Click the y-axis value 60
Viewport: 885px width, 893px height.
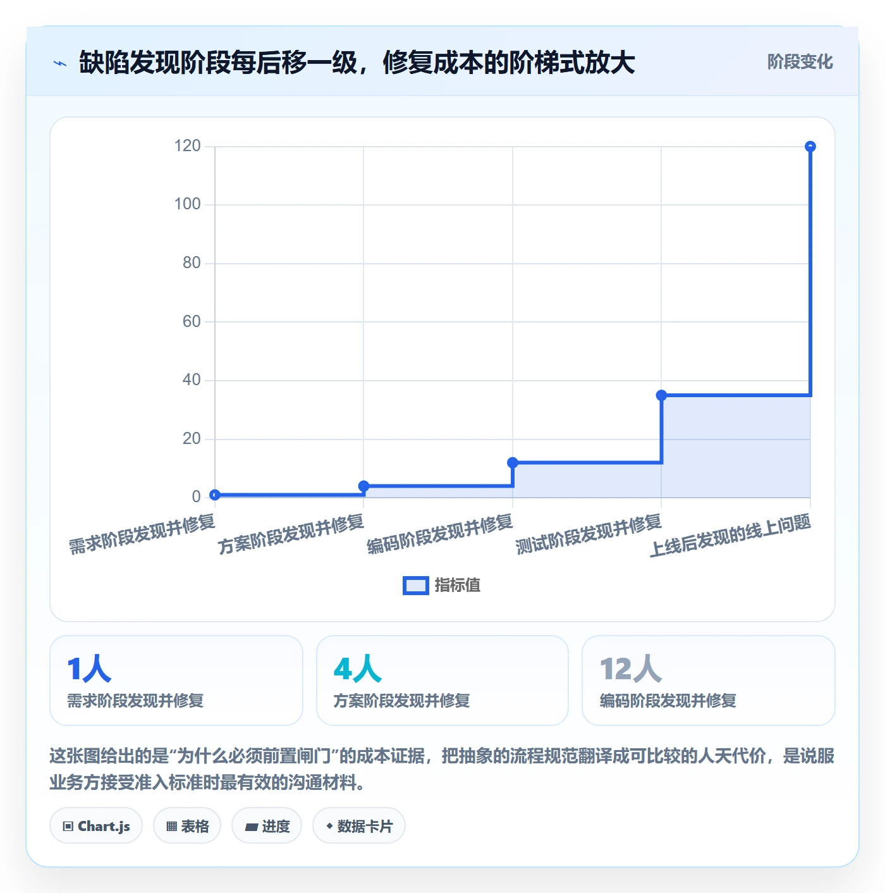point(192,321)
